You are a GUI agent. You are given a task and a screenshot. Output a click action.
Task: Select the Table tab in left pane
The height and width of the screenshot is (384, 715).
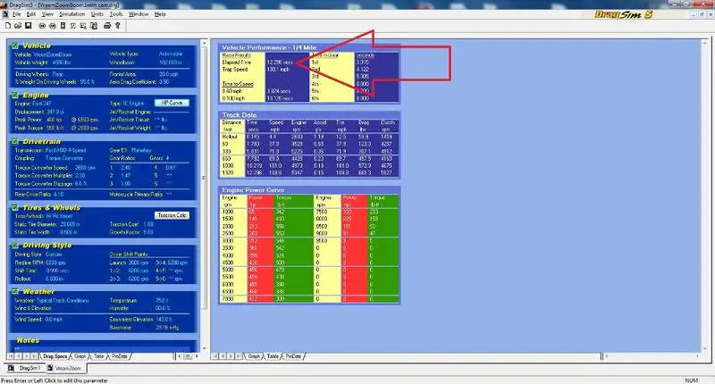click(99, 356)
